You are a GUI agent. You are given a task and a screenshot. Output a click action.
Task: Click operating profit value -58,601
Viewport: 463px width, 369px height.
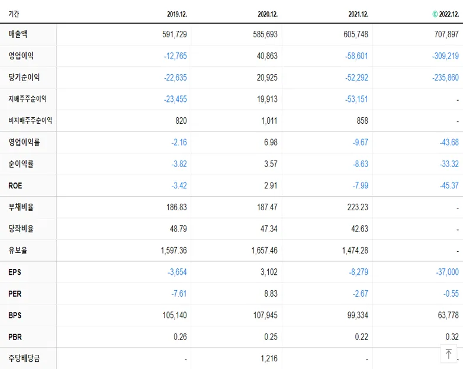(356, 56)
